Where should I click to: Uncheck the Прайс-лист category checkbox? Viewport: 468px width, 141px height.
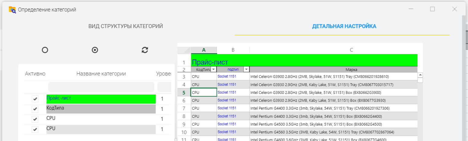pos(35,99)
